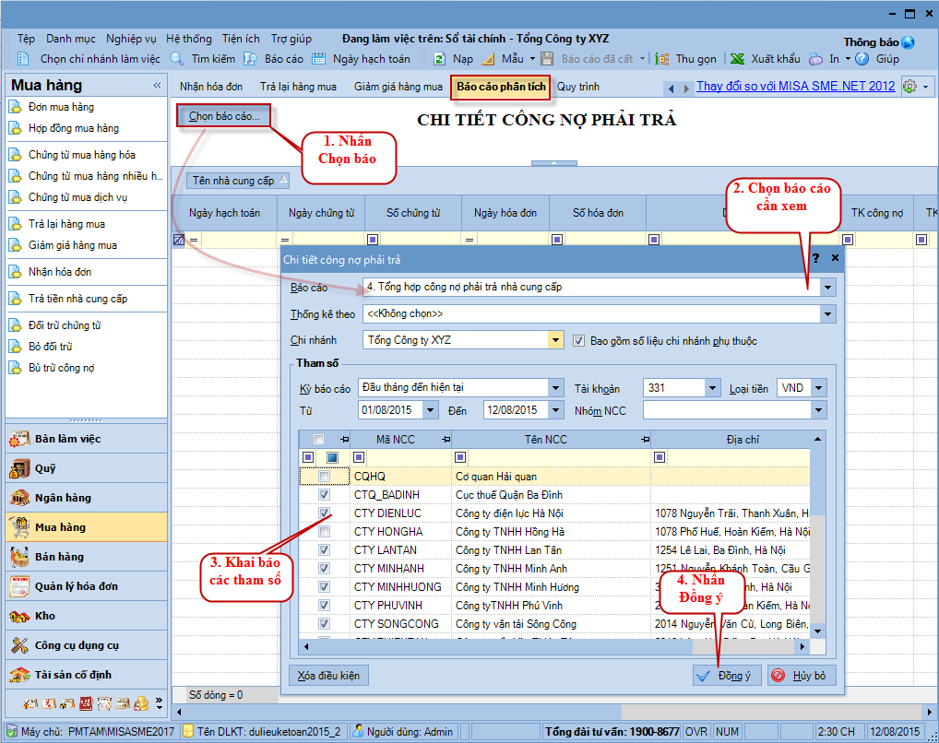The width and height of the screenshot is (939, 743).
Task: Toggle Bao gồm số liệu chi nhánh phụ thuộc
Action: (x=579, y=340)
